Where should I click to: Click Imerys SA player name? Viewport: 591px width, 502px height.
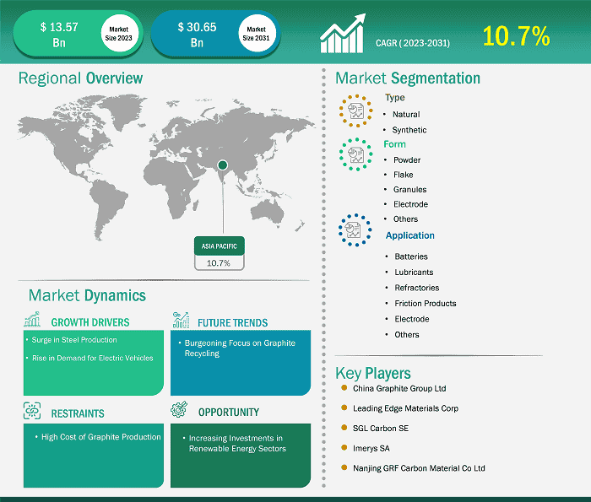(371, 448)
